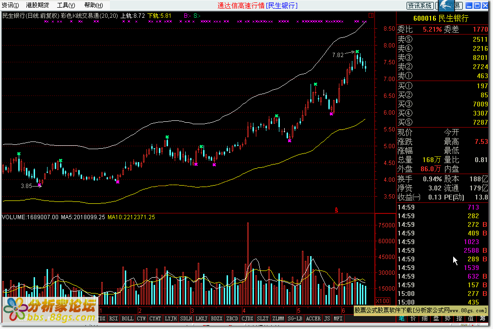Select the ACCER indicator tab

click(x=313, y=318)
